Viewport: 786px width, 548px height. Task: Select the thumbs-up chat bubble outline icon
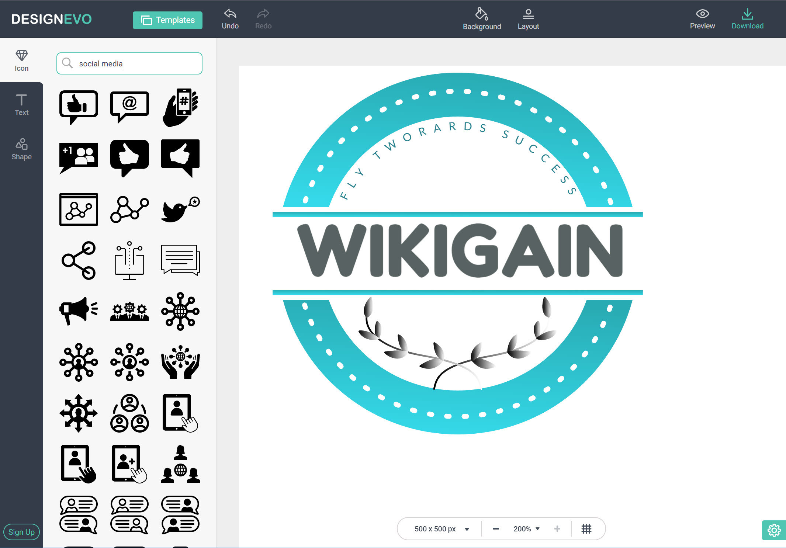pyautogui.click(x=79, y=107)
